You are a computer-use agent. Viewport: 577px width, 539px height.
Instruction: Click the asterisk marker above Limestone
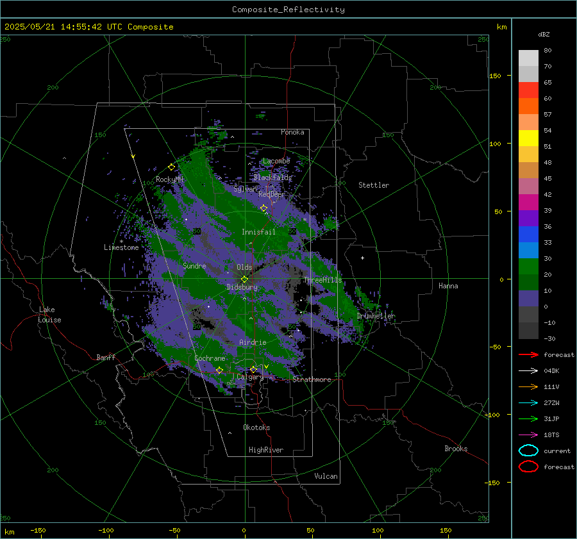click(121, 242)
